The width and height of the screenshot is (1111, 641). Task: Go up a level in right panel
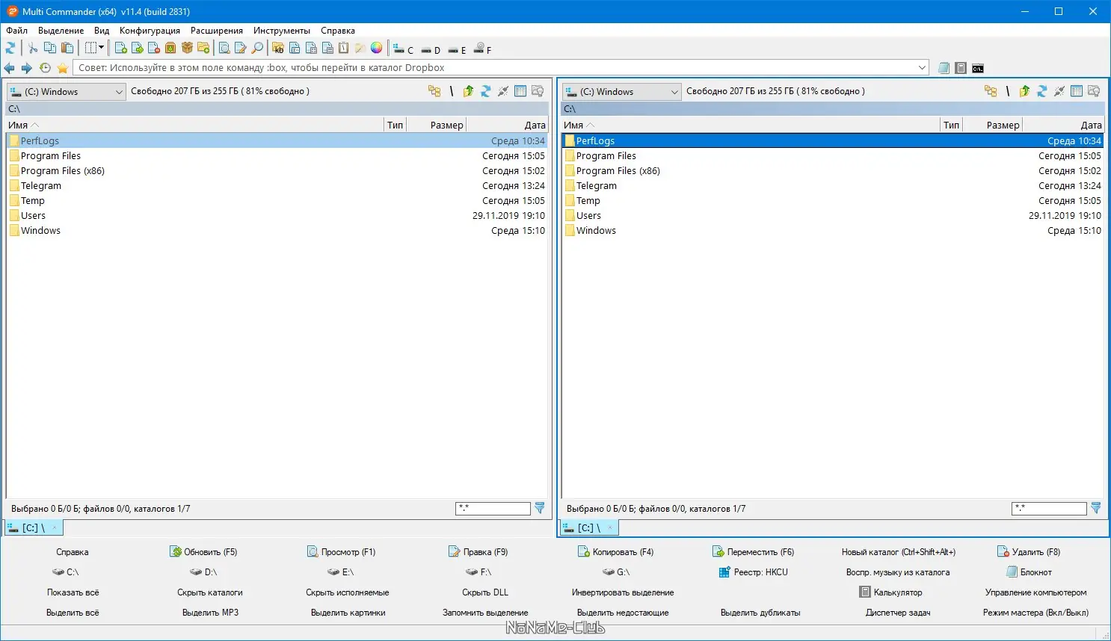coord(1024,91)
